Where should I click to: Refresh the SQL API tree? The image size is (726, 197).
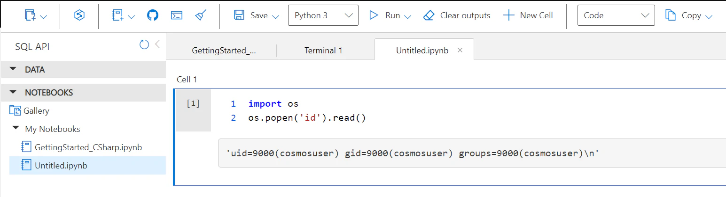click(x=144, y=45)
